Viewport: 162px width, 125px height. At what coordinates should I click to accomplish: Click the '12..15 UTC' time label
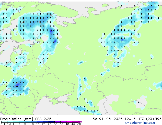pyautogui.click(x=134, y=119)
